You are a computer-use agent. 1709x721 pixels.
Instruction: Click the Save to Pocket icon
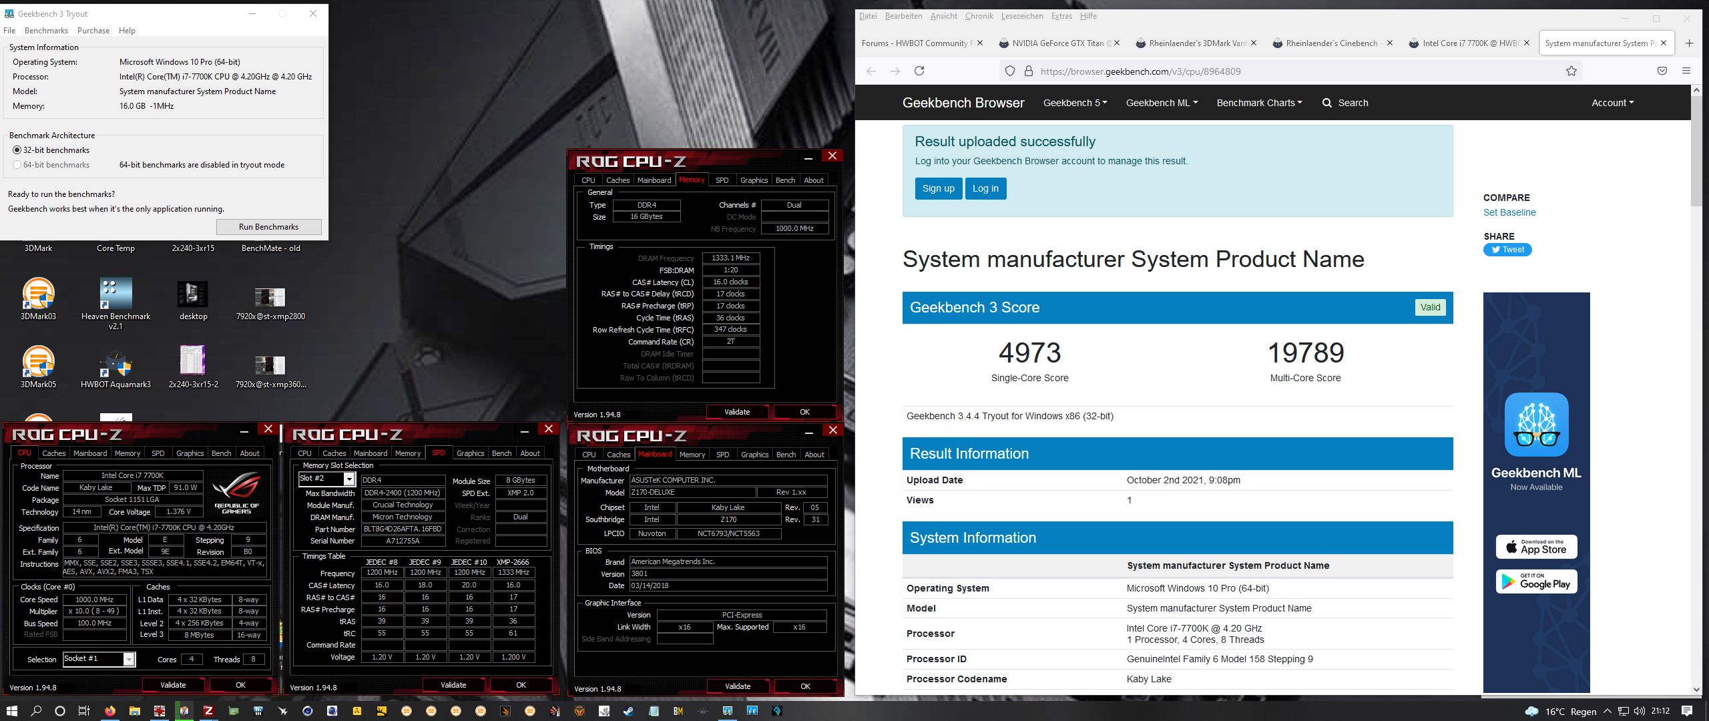coord(1662,71)
